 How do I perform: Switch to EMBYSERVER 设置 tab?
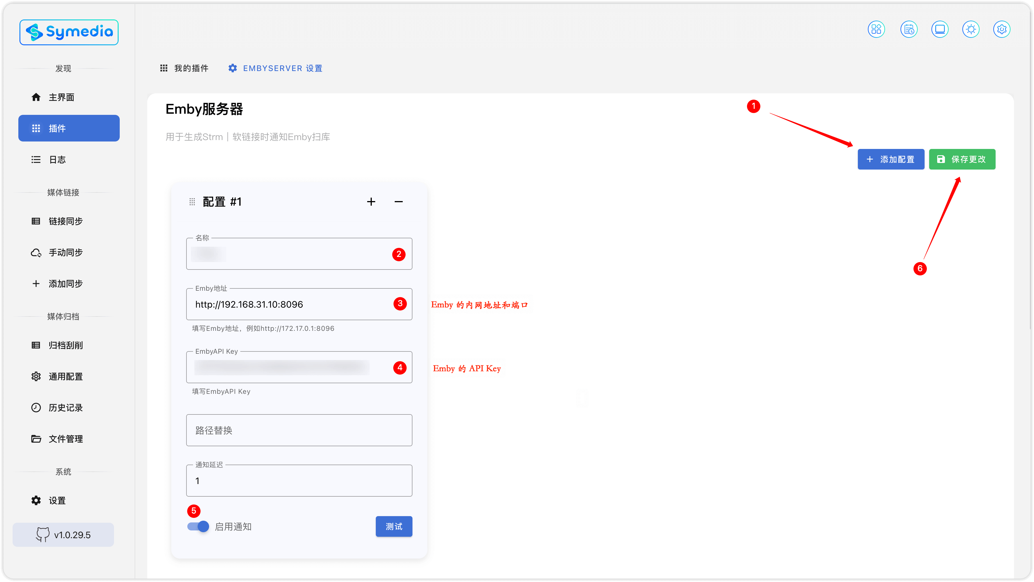275,68
